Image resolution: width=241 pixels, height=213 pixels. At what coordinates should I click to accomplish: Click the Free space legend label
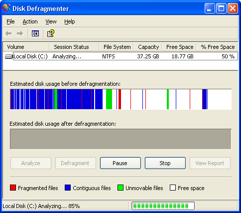pos(191,188)
